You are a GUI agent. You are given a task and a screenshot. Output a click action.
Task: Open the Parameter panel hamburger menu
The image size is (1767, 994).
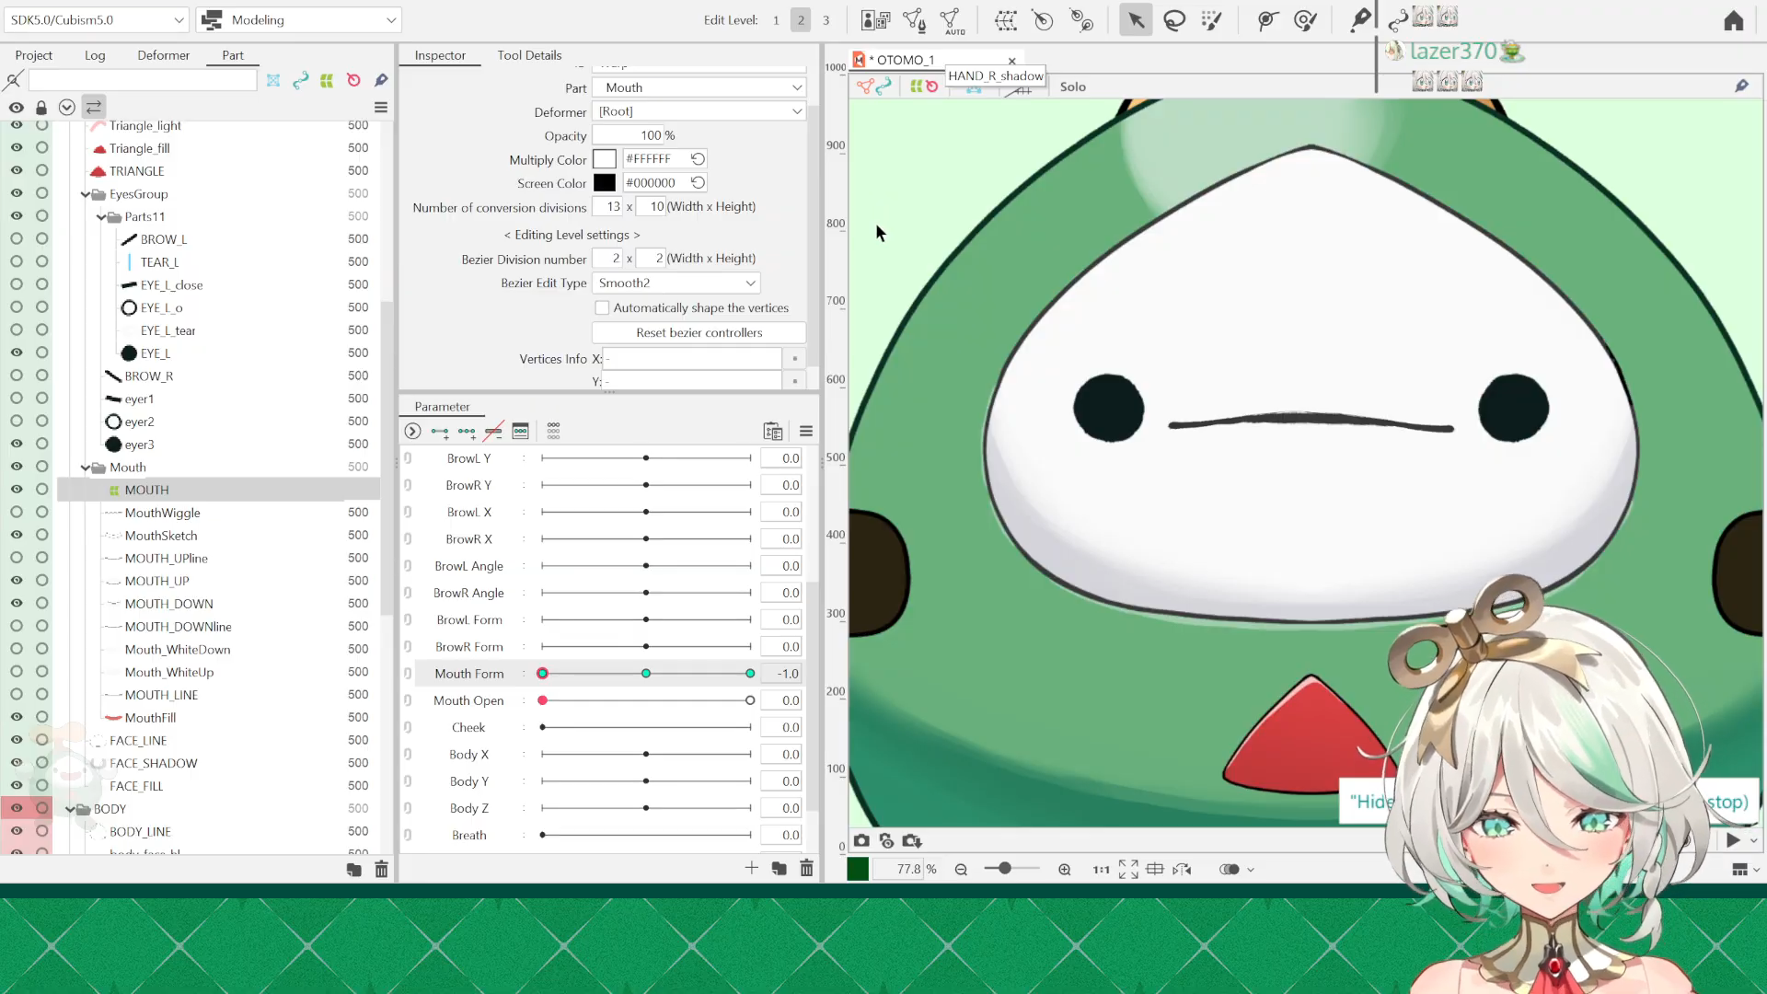(806, 431)
